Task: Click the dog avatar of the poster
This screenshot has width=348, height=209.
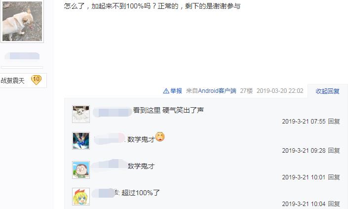Action: [22, 21]
